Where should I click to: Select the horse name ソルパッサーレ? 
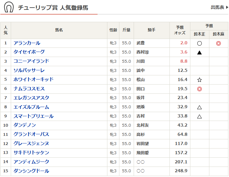coord(29,70)
